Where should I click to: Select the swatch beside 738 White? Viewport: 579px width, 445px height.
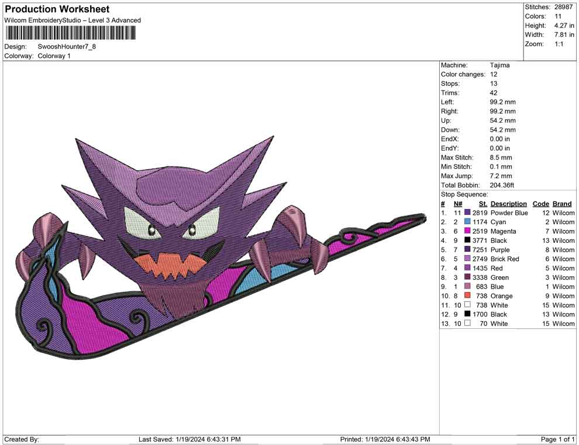click(467, 304)
